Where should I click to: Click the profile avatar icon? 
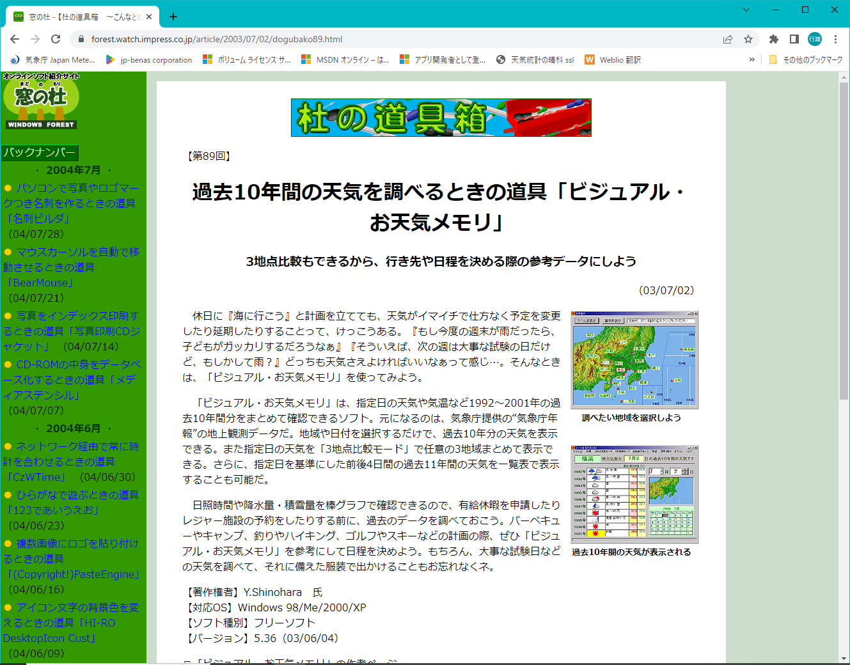click(x=815, y=39)
